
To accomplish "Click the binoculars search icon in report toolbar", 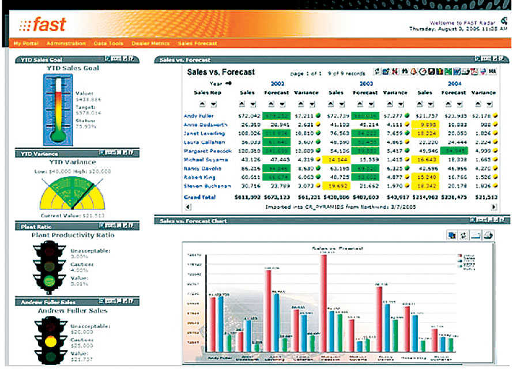I will click(404, 71).
